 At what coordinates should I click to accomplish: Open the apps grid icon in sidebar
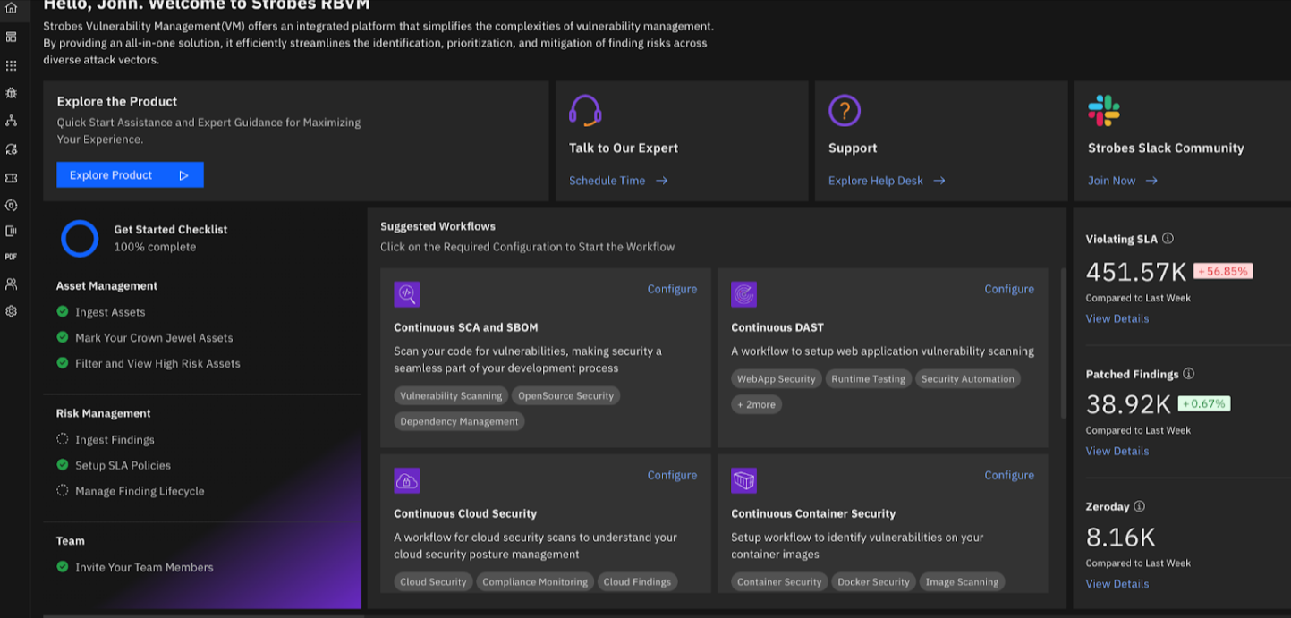(x=11, y=65)
